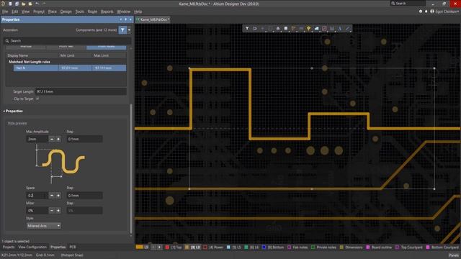
Task: Select the interactive routing tool in Active Bar
Action: click(x=293, y=29)
